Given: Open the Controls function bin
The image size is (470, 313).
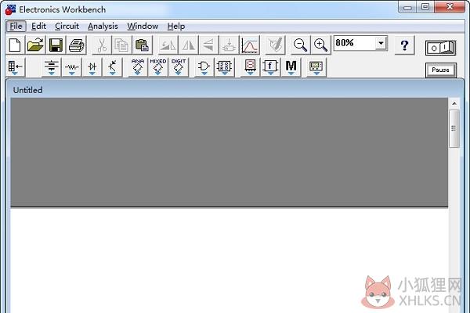Looking at the screenshot, I should (x=270, y=67).
